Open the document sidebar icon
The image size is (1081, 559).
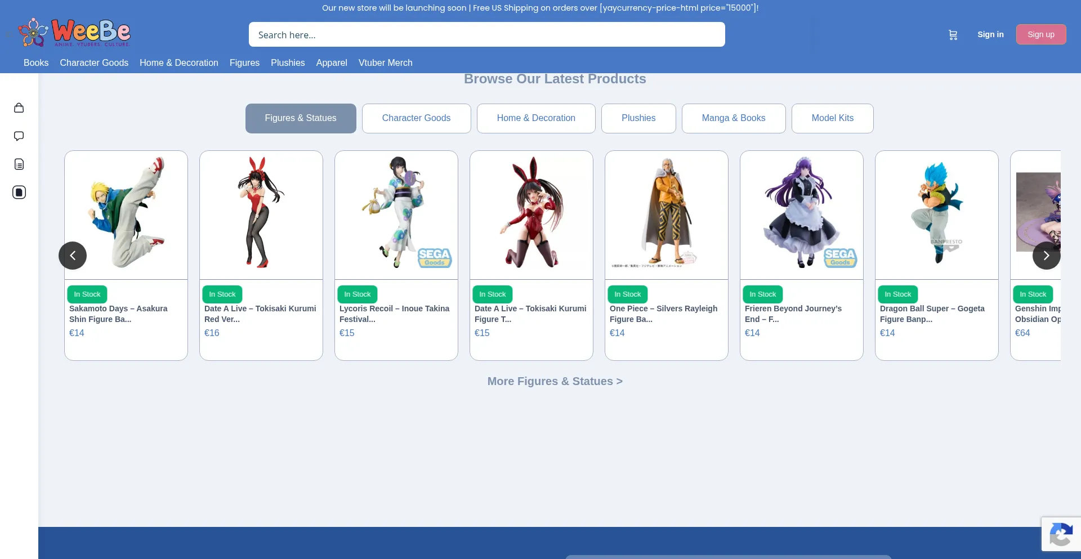(19, 164)
